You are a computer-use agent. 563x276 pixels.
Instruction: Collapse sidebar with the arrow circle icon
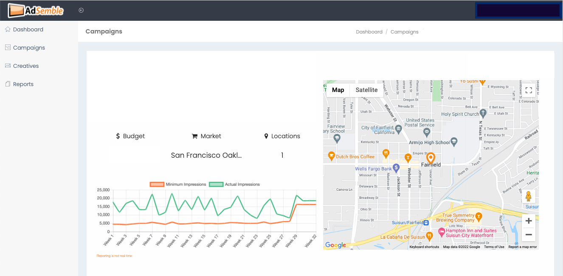[x=81, y=11]
